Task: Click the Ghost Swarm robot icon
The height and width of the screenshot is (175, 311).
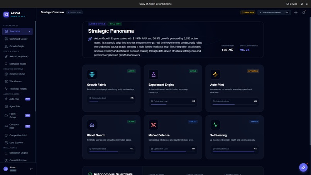Action: pos(92,125)
